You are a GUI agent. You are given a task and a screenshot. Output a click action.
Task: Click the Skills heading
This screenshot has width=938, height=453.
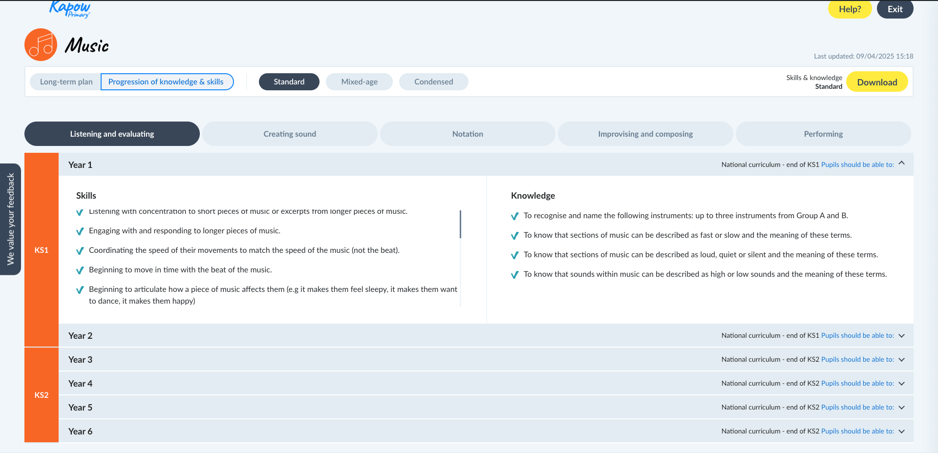click(86, 196)
